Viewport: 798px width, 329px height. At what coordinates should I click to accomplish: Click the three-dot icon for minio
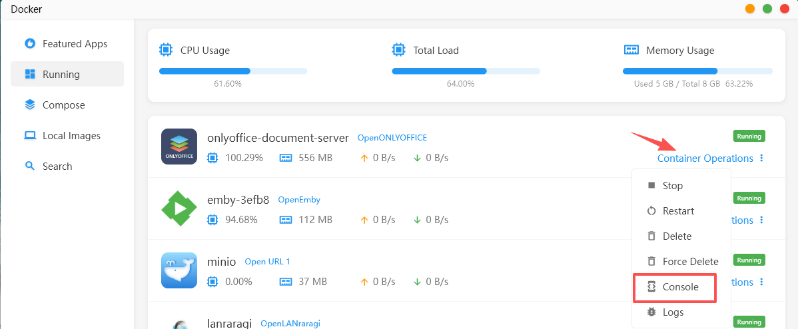click(761, 282)
